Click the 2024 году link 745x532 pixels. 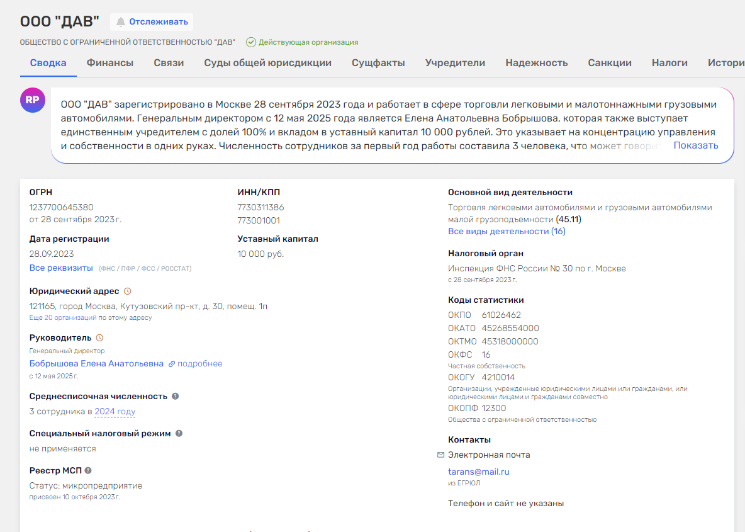115,412
